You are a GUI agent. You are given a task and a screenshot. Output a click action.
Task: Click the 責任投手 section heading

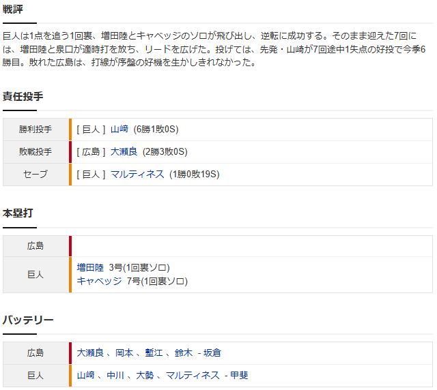coord(23,97)
